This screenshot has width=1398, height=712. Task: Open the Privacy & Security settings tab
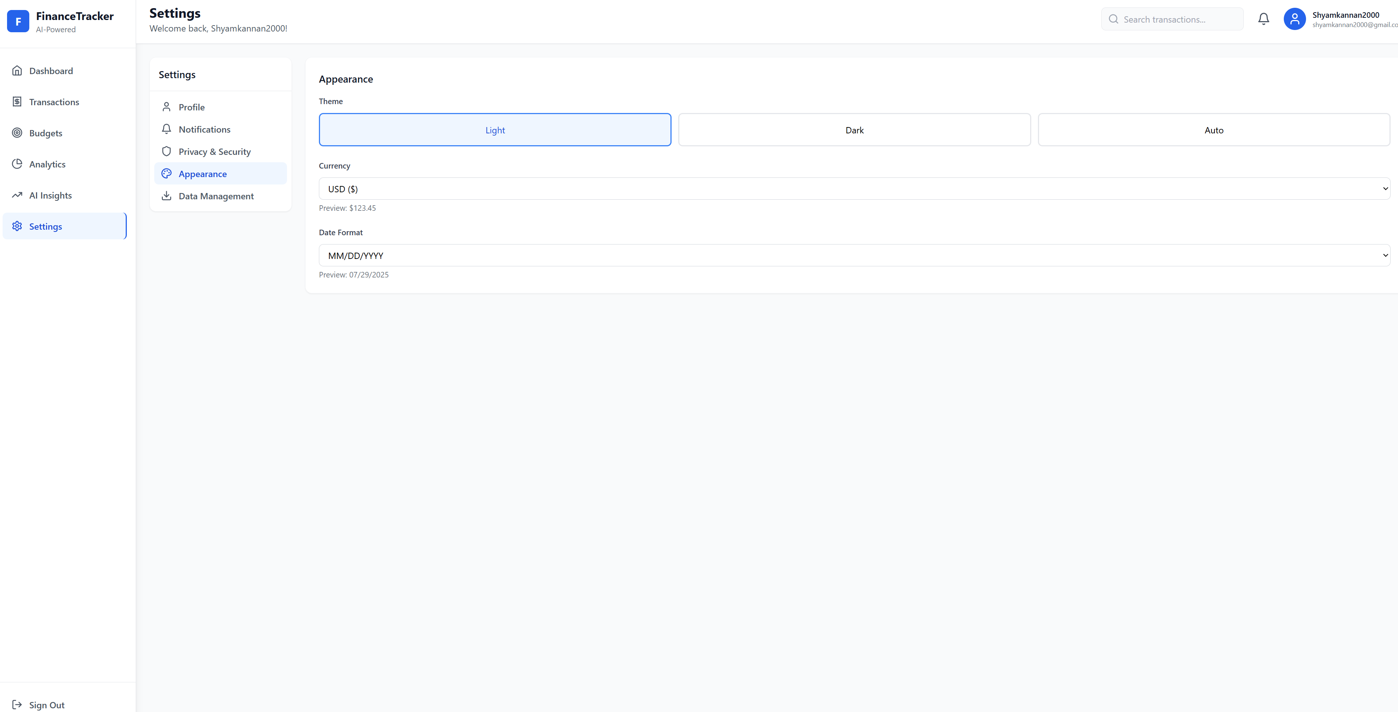[214, 152]
